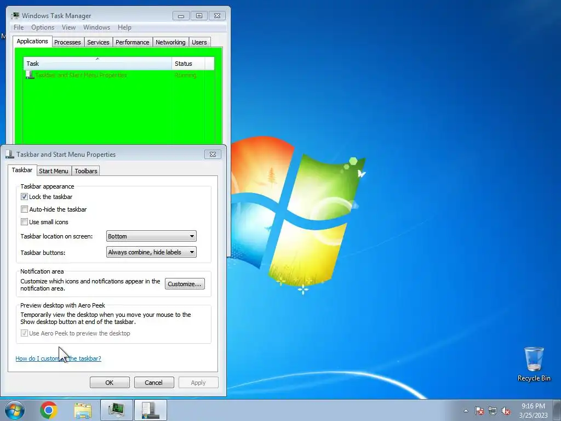561x421 pixels.
Task: Open Taskbar location on screen dropdown
Action: point(151,236)
